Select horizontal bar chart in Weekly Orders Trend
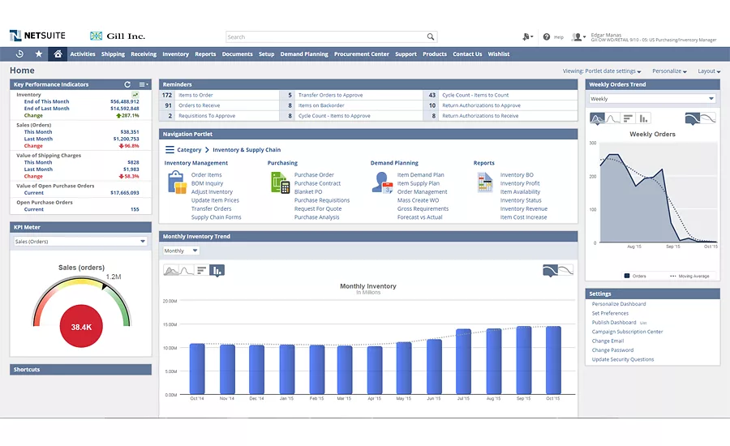The width and height of the screenshot is (730, 446). pyautogui.click(x=628, y=118)
